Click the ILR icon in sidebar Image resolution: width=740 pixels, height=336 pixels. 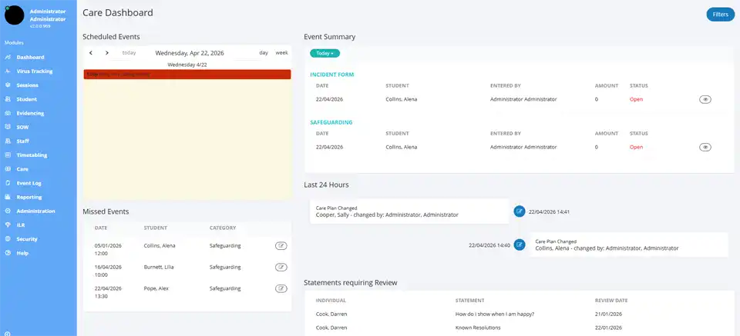7,225
